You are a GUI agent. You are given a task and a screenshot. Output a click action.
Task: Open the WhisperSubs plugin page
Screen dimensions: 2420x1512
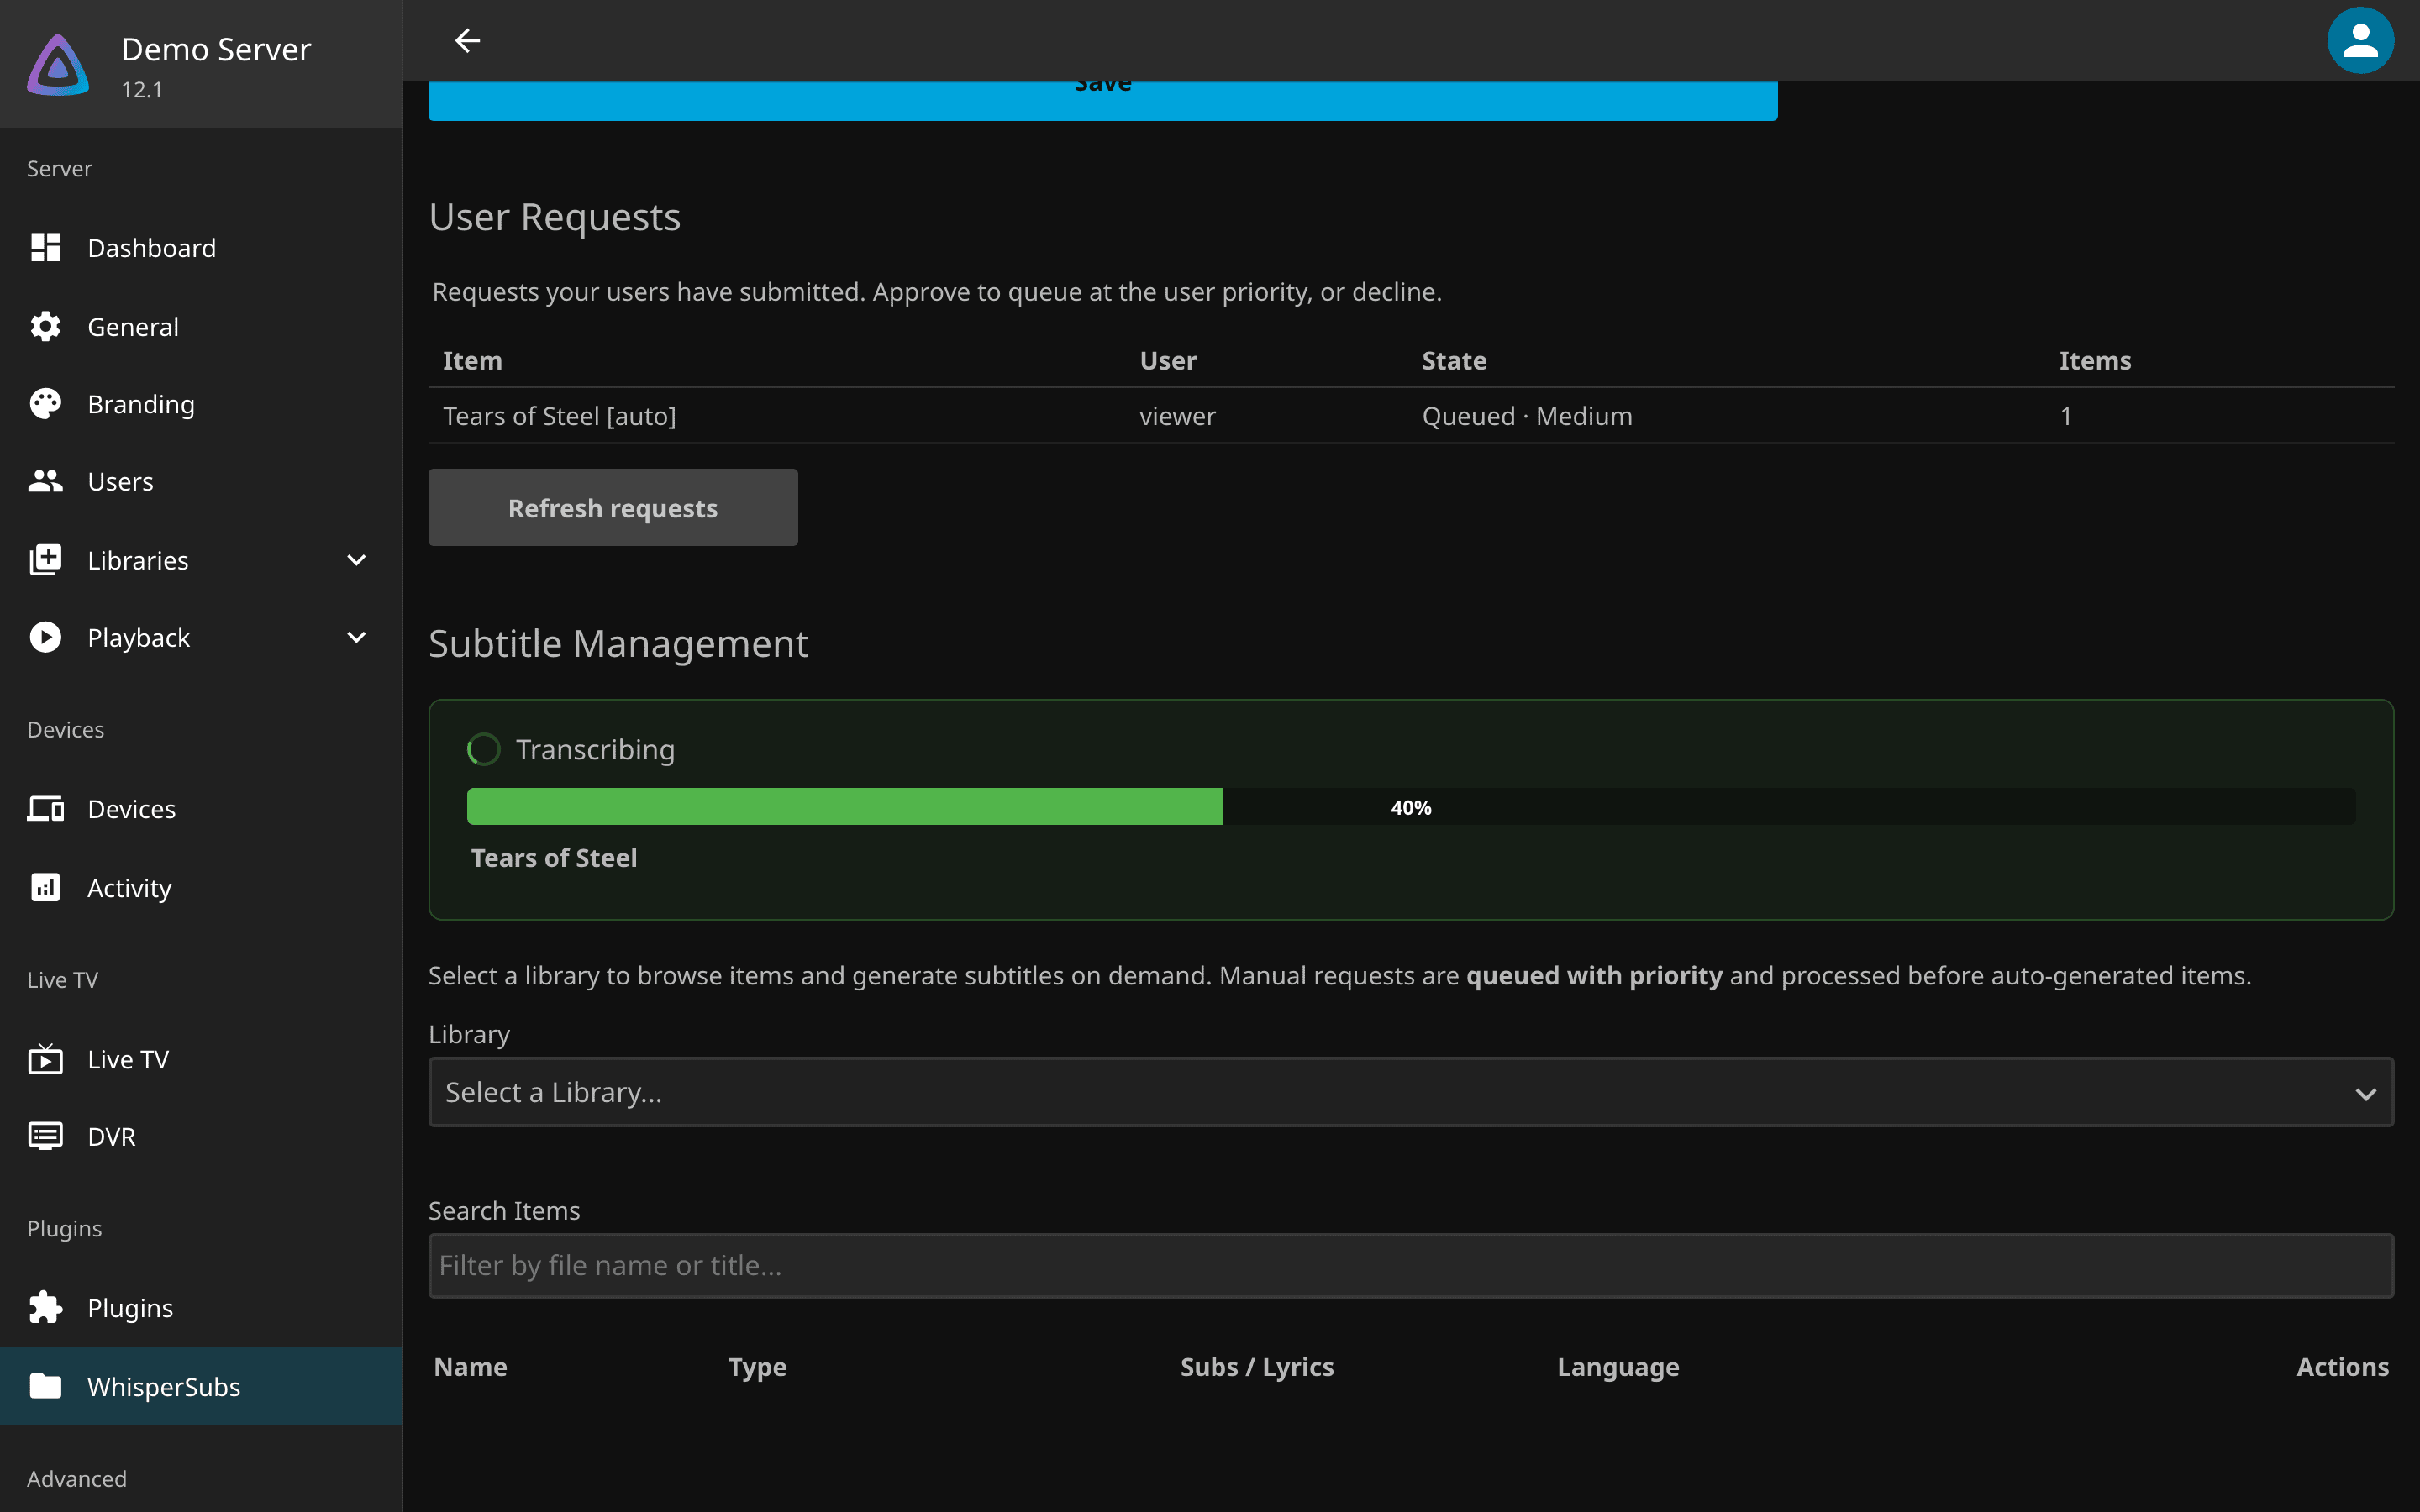201,1386
